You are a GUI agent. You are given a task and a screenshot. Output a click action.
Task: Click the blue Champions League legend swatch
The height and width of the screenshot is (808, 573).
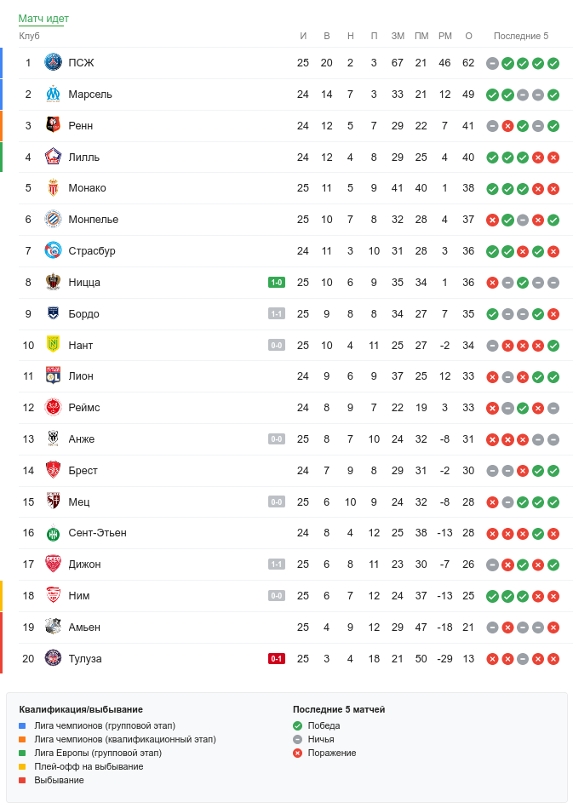(x=23, y=725)
